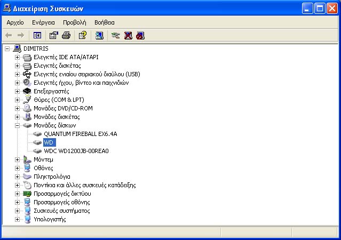Image resolution: width=341 pixels, height=240 pixels.
Task: Collapse the Μονάδες δίσκων node
Action: 17,125
